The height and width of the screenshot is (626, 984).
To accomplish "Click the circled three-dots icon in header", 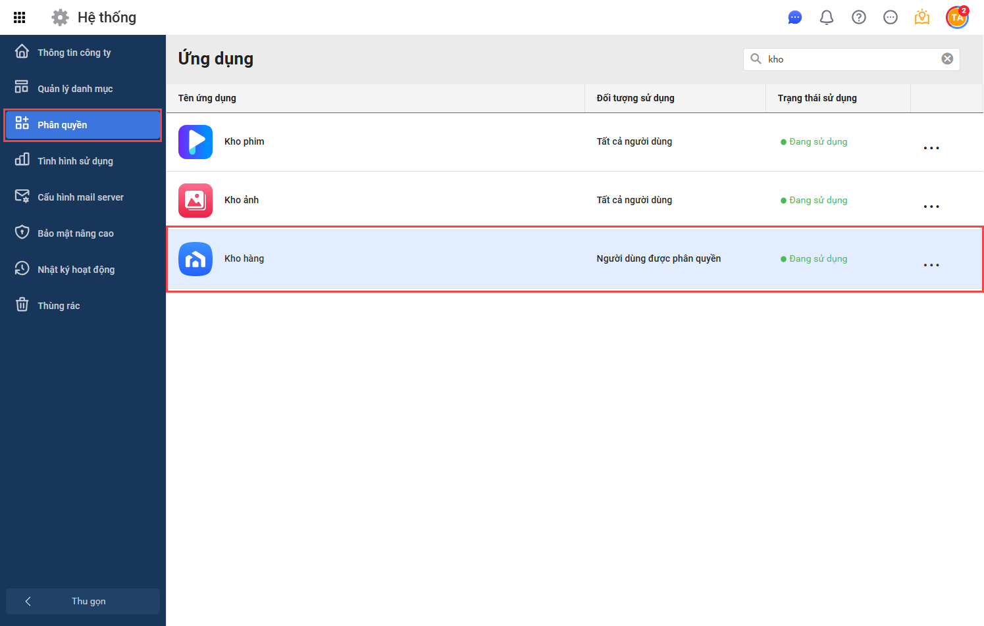I will point(891,18).
